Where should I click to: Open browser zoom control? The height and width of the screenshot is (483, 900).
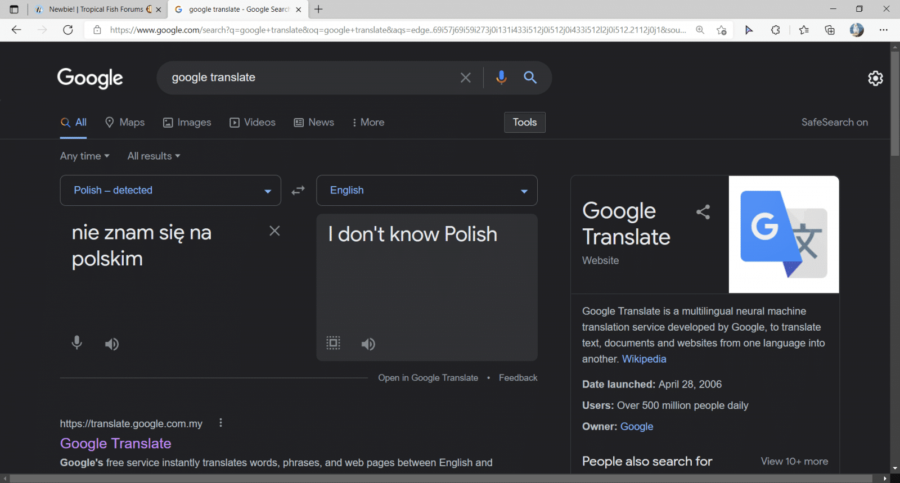(x=700, y=30)
